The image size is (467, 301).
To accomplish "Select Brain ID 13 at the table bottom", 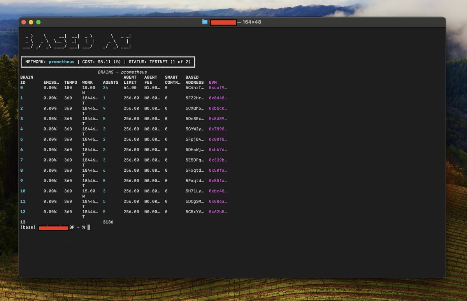I will (x=22, y=222).
